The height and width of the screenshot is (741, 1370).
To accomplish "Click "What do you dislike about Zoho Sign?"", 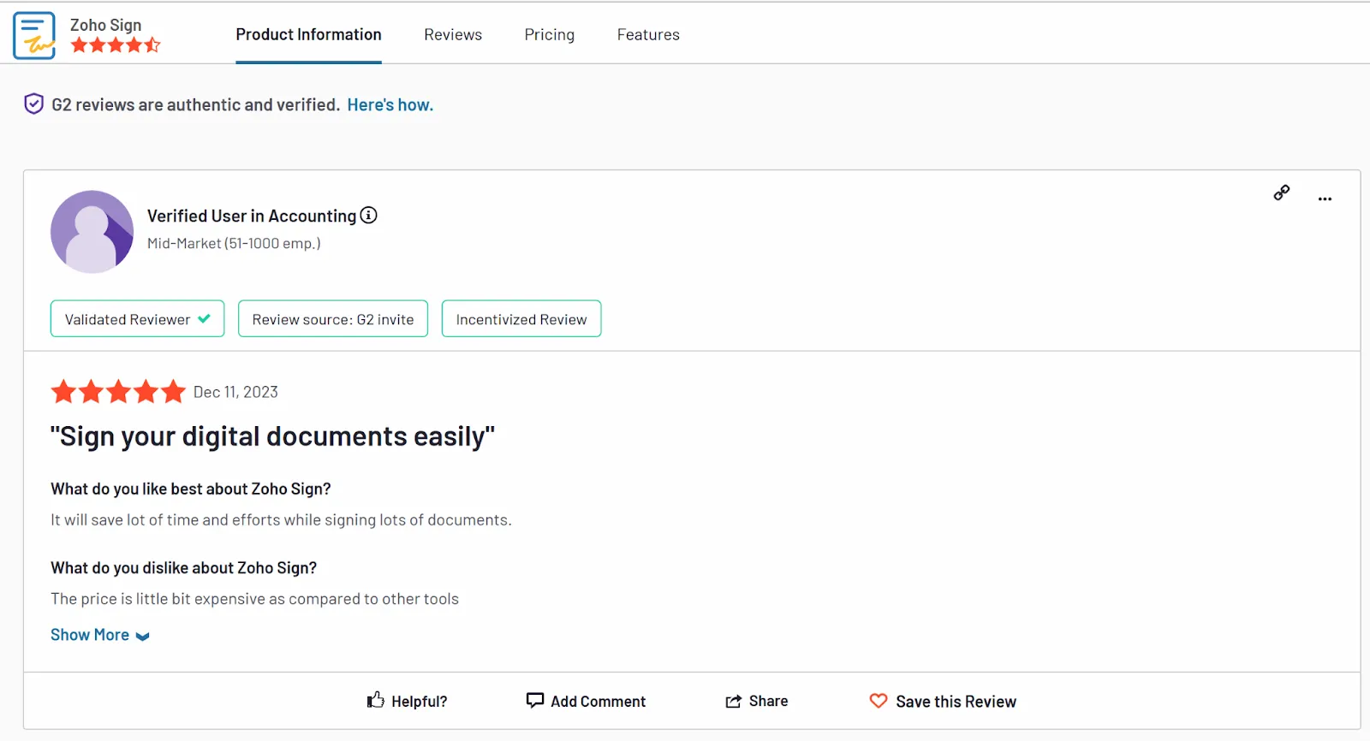I will coord(184,567).
